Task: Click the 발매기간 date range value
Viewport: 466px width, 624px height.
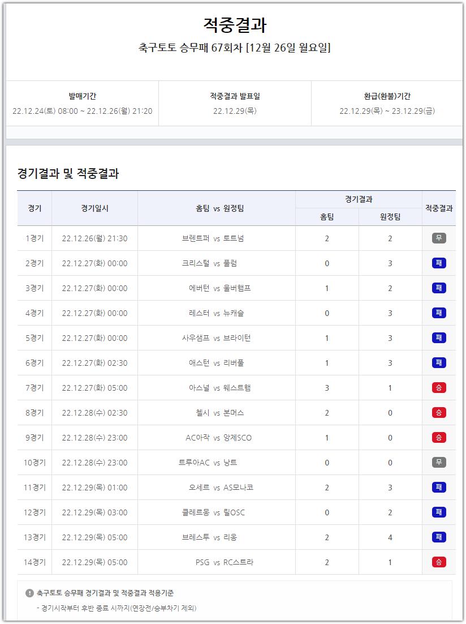Action: coord(83,111)
